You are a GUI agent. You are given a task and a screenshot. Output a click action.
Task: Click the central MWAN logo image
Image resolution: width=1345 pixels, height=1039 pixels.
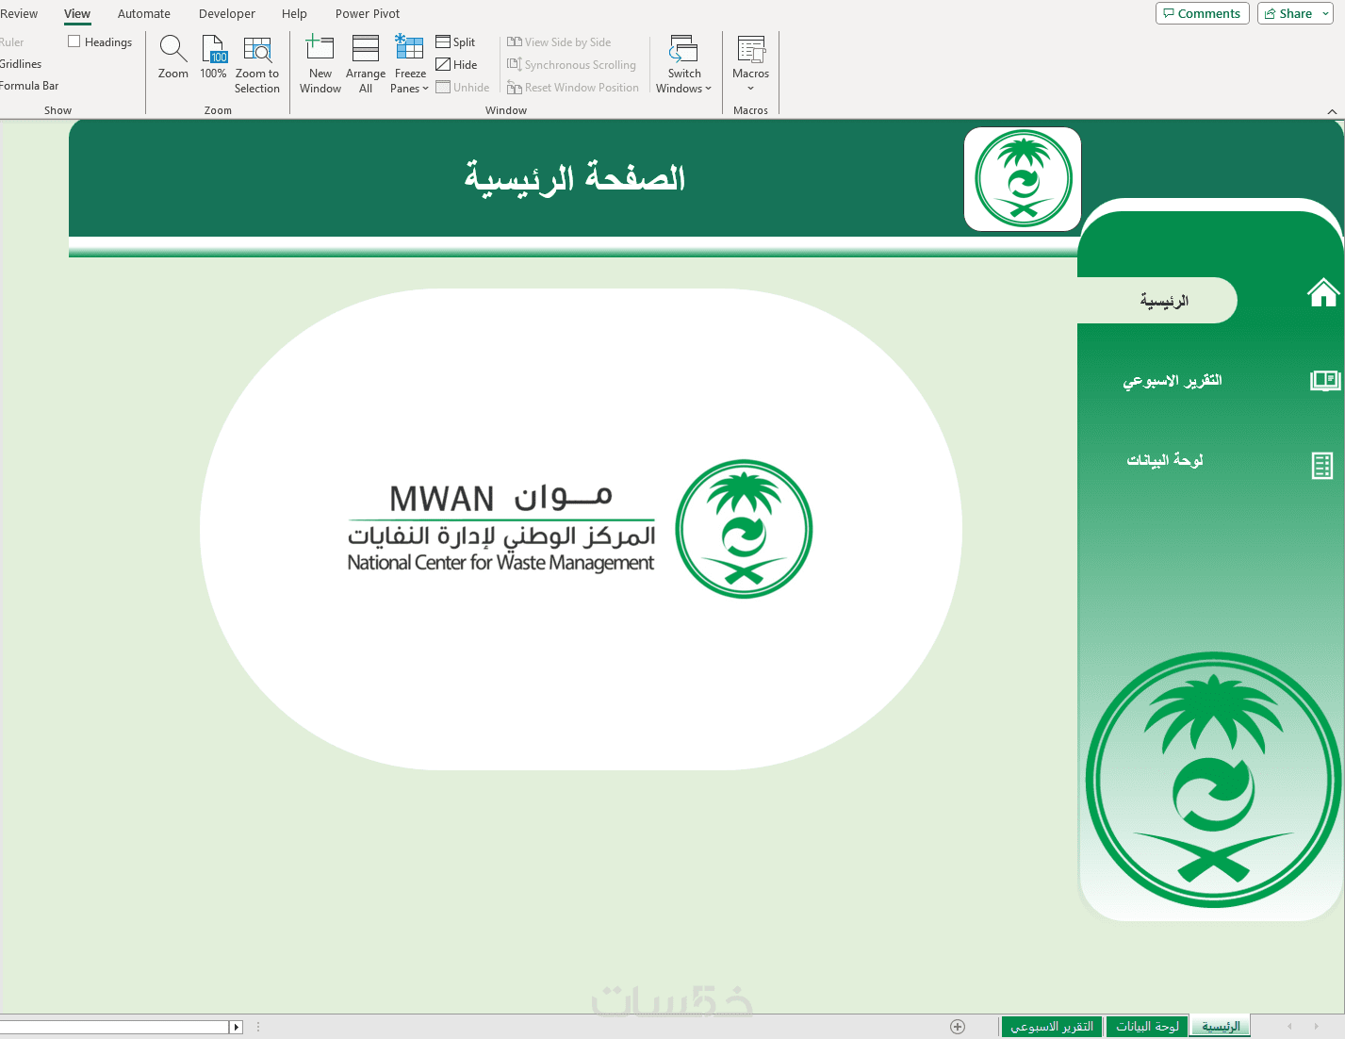coord(580,529)
